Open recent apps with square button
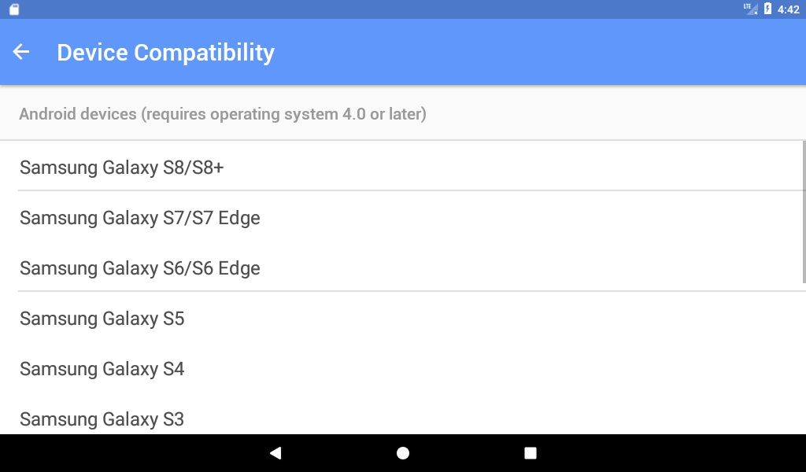 coord(531,453)
